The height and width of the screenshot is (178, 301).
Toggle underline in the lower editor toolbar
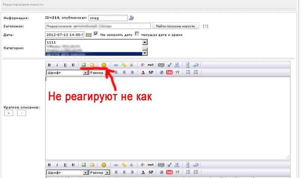click(x=65, y=165)
